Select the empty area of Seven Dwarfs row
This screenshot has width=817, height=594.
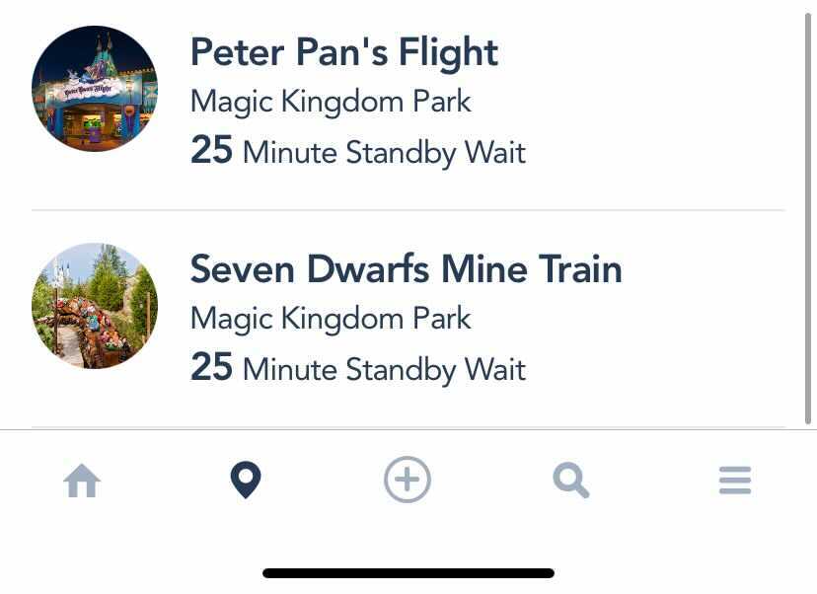tap(691, 326)
